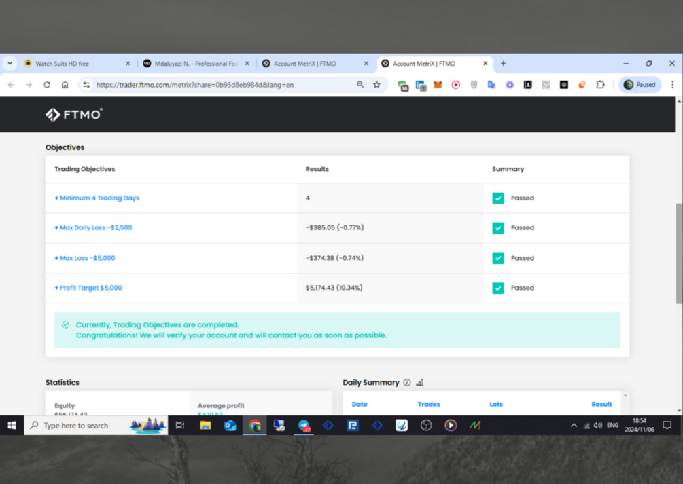Open the Extensions puzzle-piece menu
This screenshot has width=683, height=484.
coord(600,85)
